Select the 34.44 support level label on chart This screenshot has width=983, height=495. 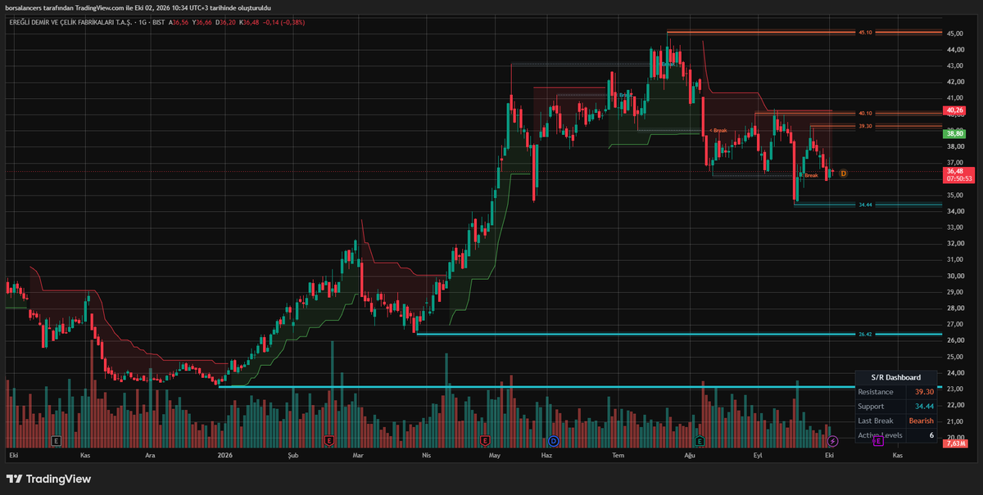coord(866,205)
